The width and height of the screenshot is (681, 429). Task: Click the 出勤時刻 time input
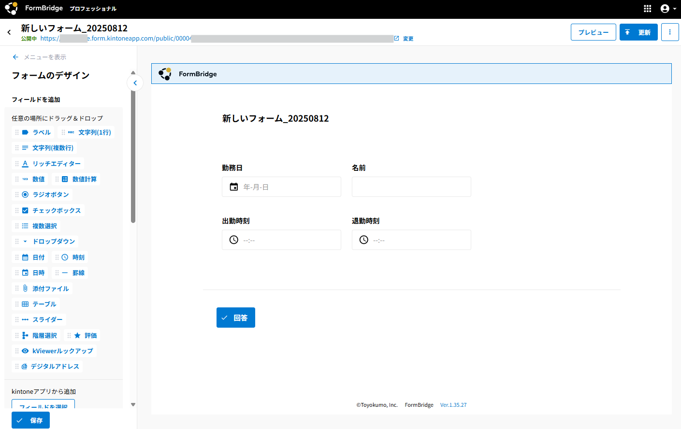[x=281, y=240]
